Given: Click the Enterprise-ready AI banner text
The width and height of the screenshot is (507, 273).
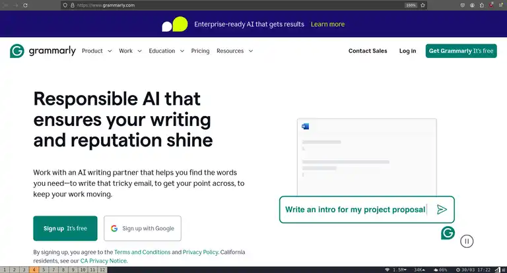Looking at the screenshot, I should 249,24.
